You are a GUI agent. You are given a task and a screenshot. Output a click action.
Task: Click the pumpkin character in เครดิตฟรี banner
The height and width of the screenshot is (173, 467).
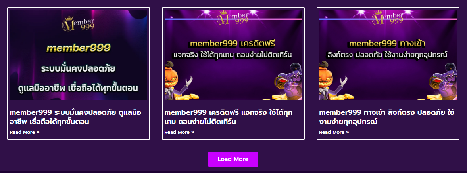point(178,80)
